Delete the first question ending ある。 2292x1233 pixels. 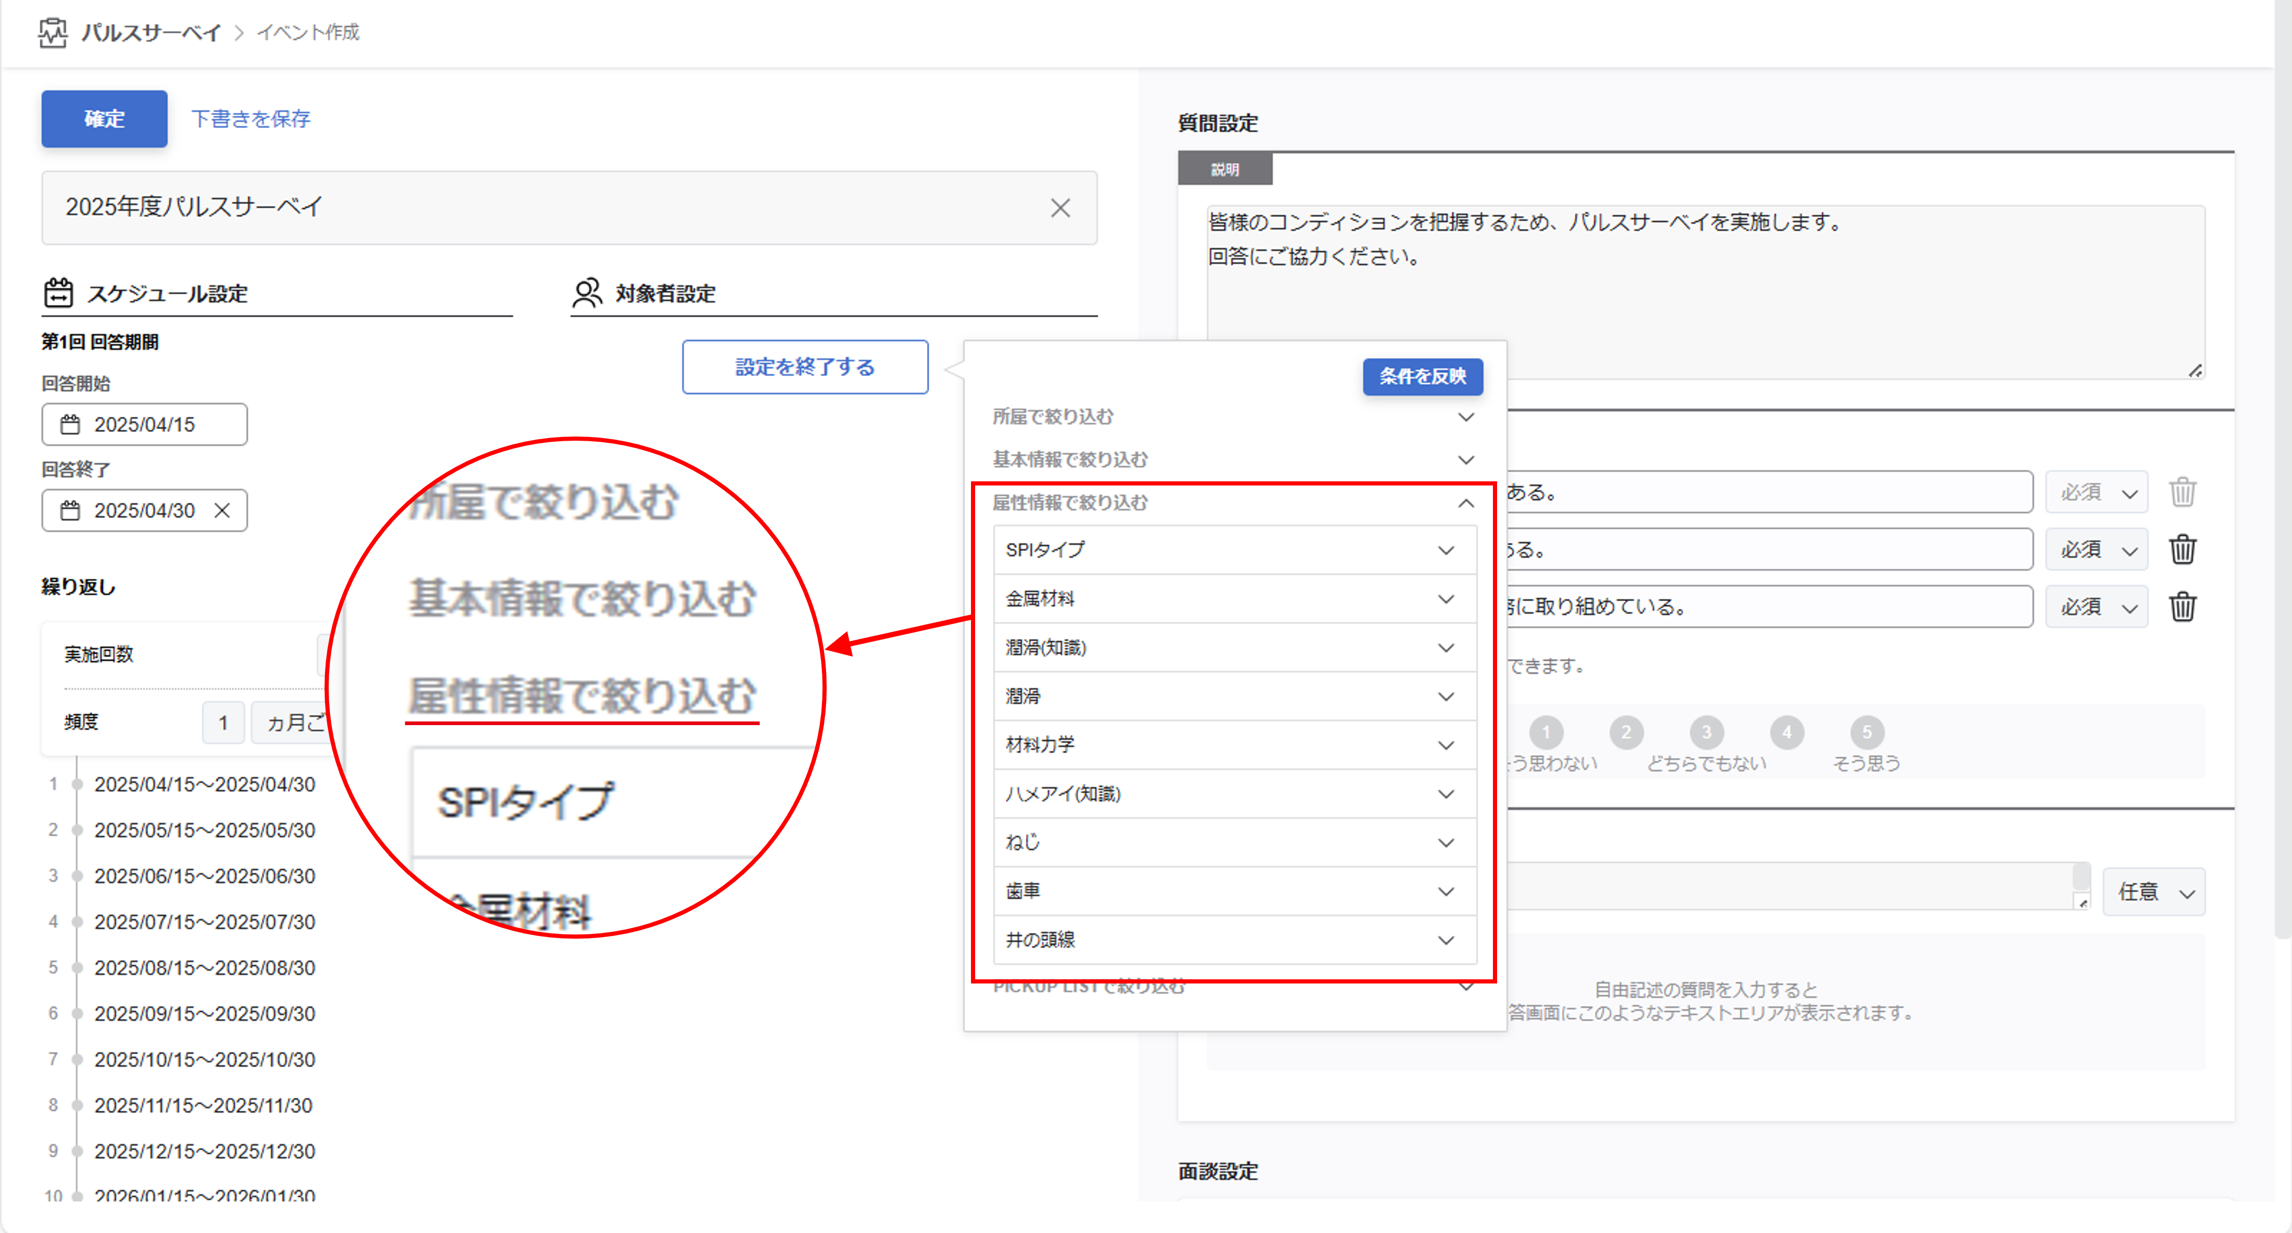point(2183,492)
